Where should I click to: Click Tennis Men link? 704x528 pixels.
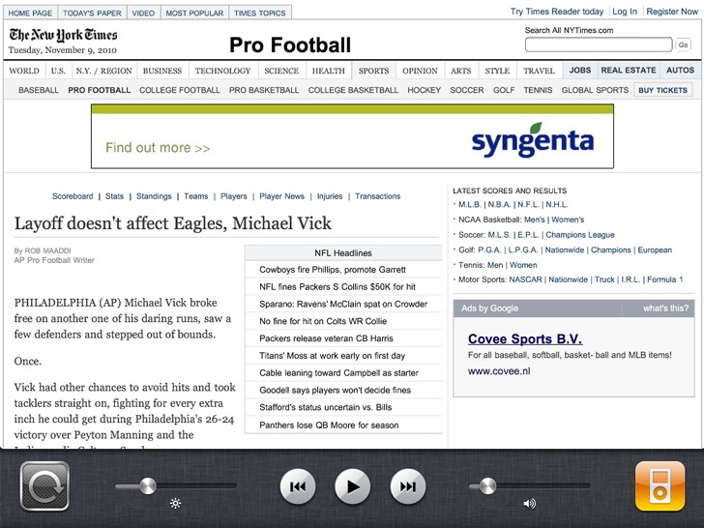(x=495, y=265)
